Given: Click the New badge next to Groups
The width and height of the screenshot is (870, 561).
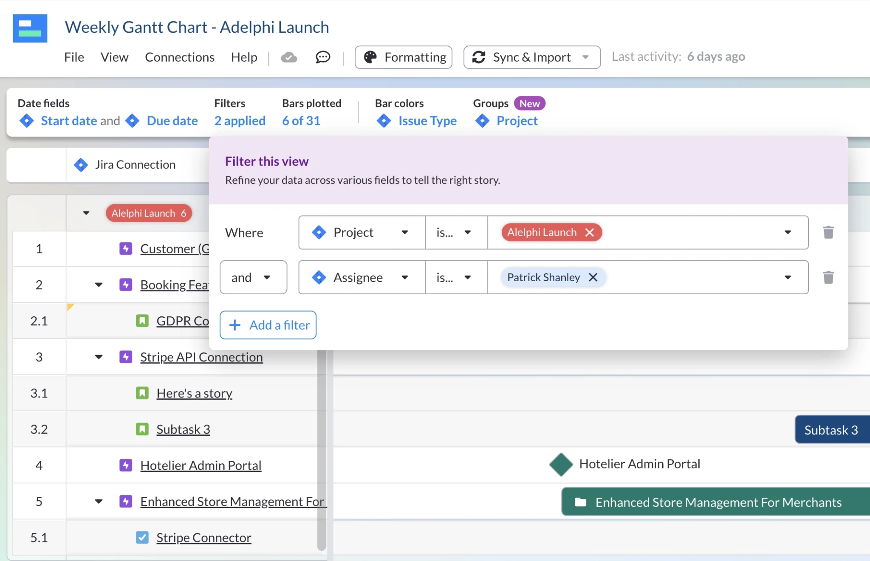Looking at the screenshot, I should (529, 103).
